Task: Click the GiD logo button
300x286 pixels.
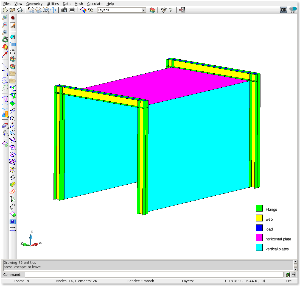Action: click(x=284, y=10)
